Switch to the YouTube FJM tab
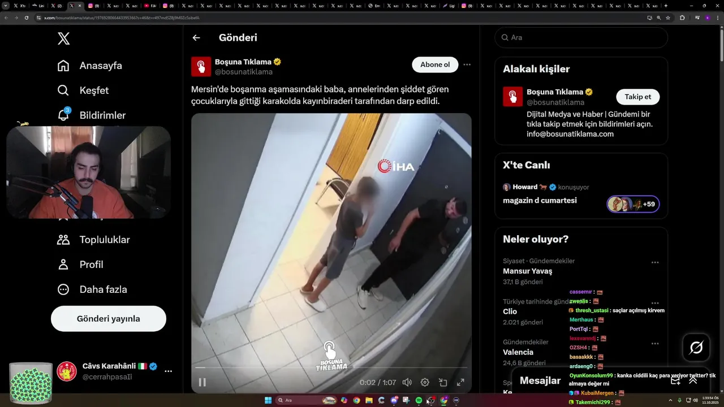 click(150, 6)
